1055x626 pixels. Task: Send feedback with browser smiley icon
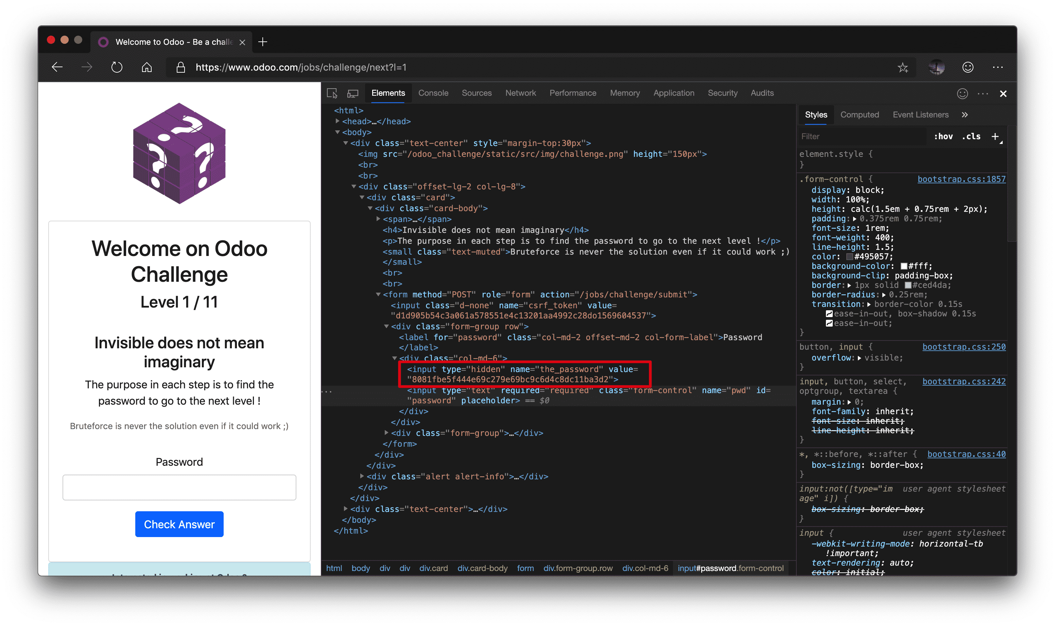click(x=968, y=67)
